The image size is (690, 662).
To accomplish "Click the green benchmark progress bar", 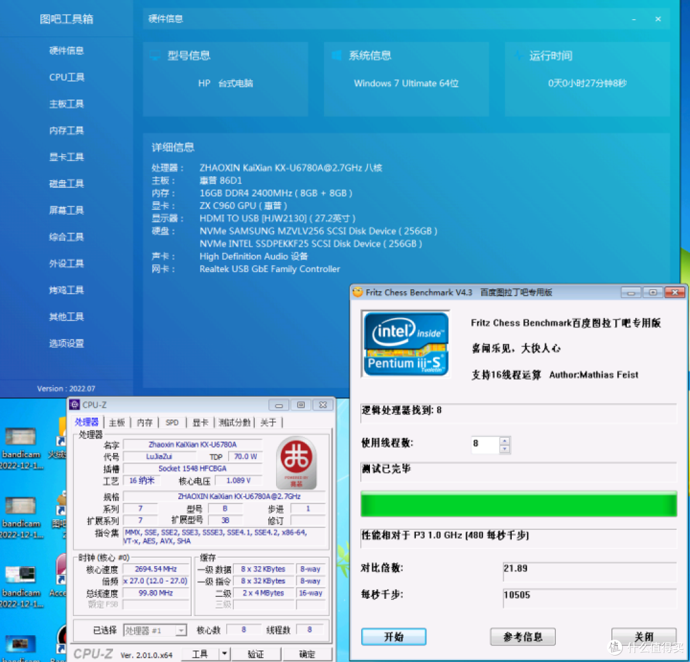I will point(518,504).
